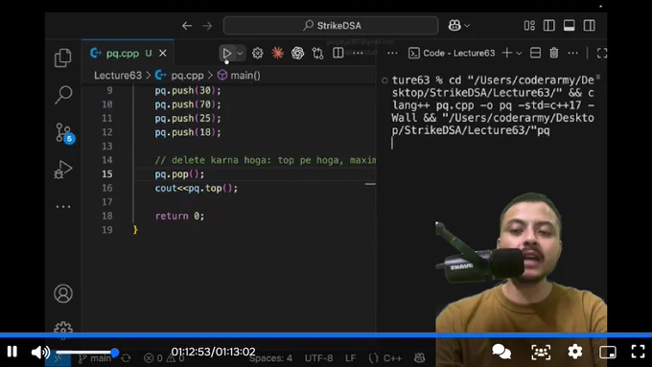Open the Search view in activity bar
The height and width of the screenshot is (367, 652).
pyautogui.click(x=63, y=95)
